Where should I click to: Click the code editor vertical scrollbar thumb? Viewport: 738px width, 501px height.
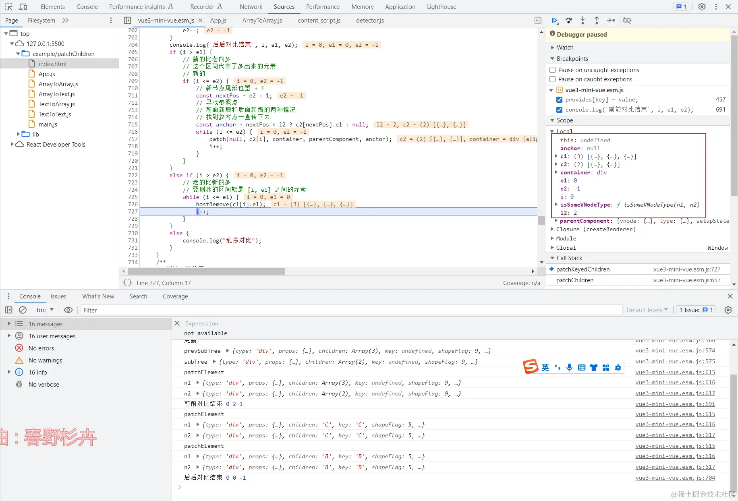click(x=541, y=220)
